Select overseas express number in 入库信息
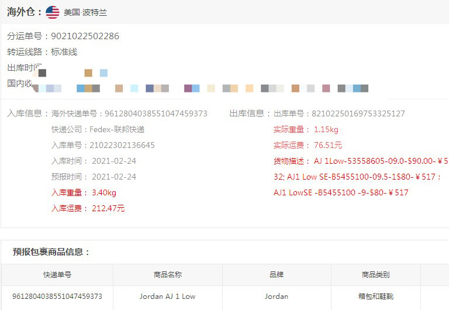 coord(156,113)
